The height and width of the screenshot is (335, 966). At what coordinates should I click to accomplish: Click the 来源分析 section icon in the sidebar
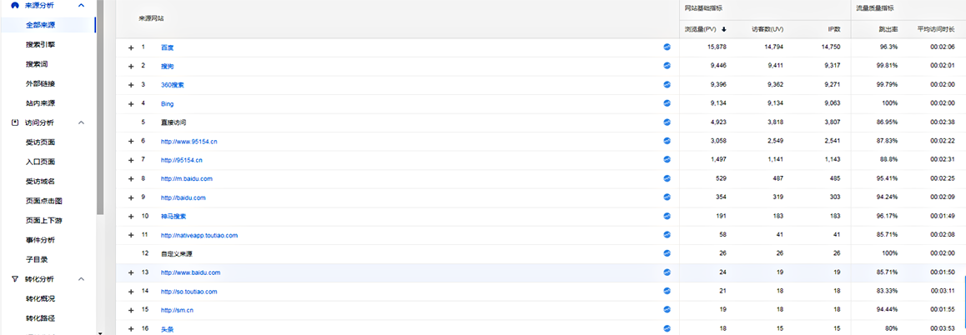pos(15,5)
